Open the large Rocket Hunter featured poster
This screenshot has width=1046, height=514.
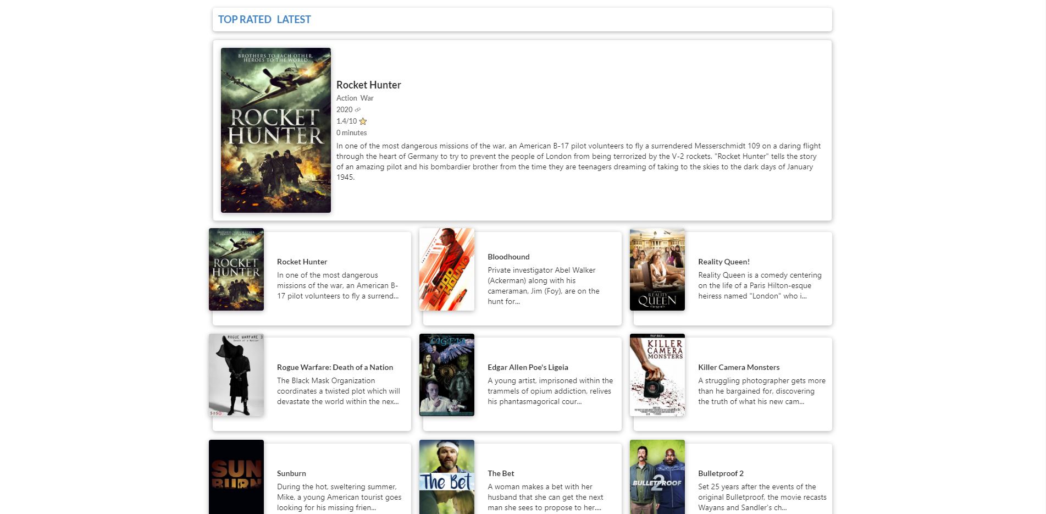click(x=276, y=130)
